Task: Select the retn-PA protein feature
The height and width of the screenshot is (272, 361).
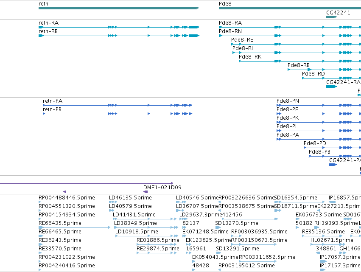Action: (118, 105)
